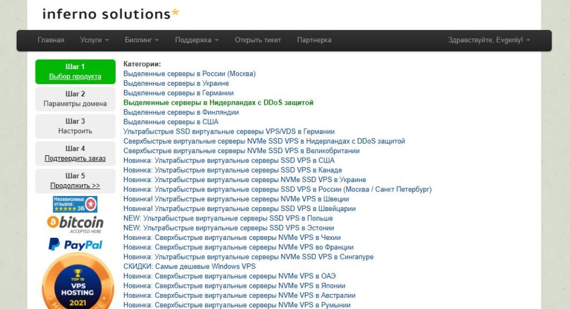This screenshot has width=570, height=309.
Task: Expand the Биллинг dropdown menu
Action: [x=141, y=40]
